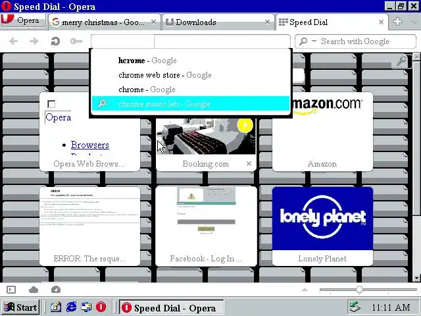Tick the checkbox in Opera thumbnail

51,104
